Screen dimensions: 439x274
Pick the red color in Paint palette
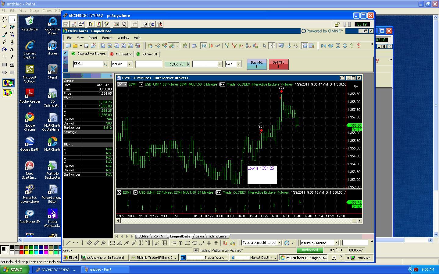21,252
